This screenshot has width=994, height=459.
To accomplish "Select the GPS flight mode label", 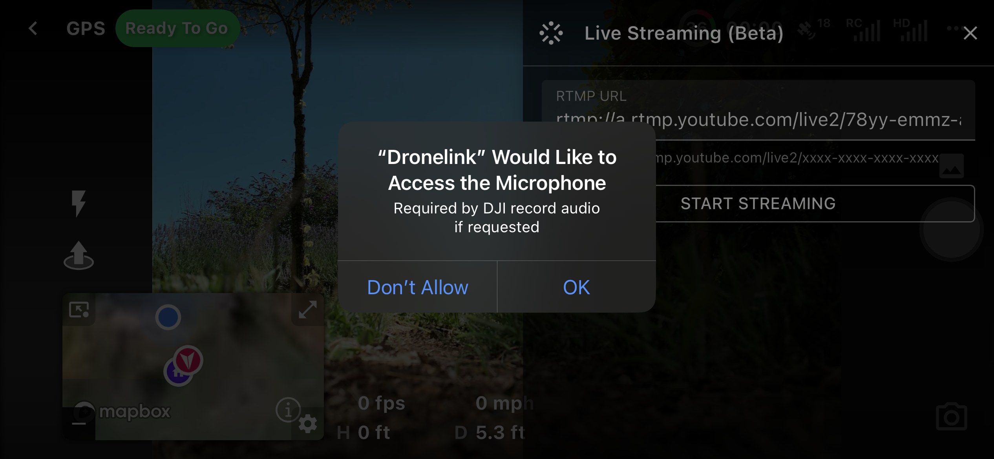I will tap(86, 28).
